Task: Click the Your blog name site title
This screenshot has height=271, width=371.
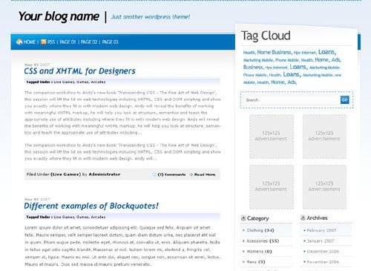Action: click(59, 16)
